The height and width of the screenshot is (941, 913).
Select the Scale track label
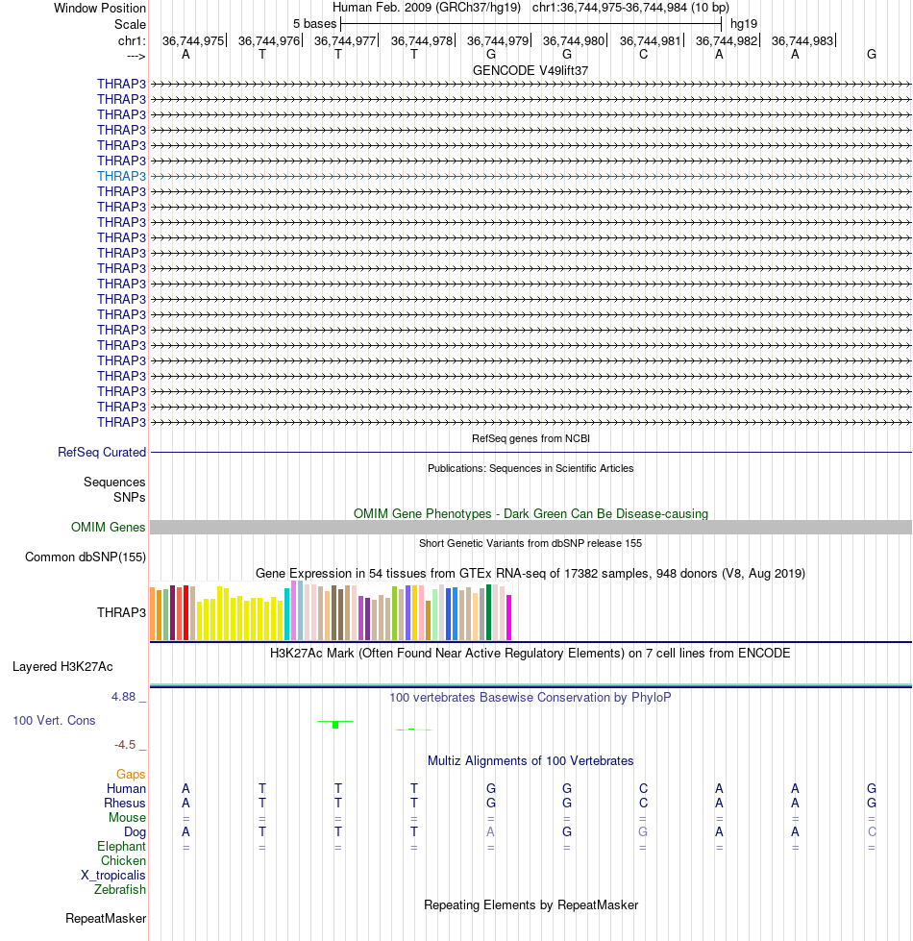click(130, 25)
